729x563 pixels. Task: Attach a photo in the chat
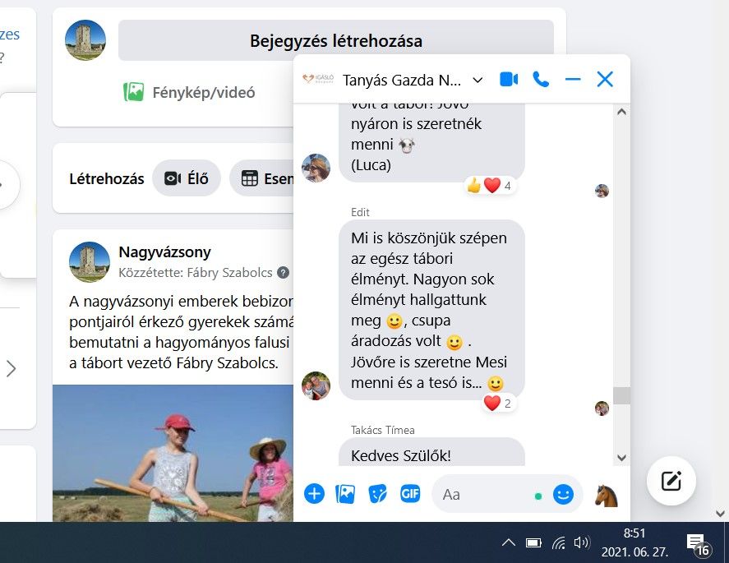pos(345,494)
